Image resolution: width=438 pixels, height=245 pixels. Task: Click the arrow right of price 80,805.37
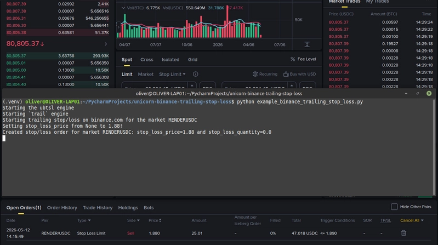click(106, 44)
